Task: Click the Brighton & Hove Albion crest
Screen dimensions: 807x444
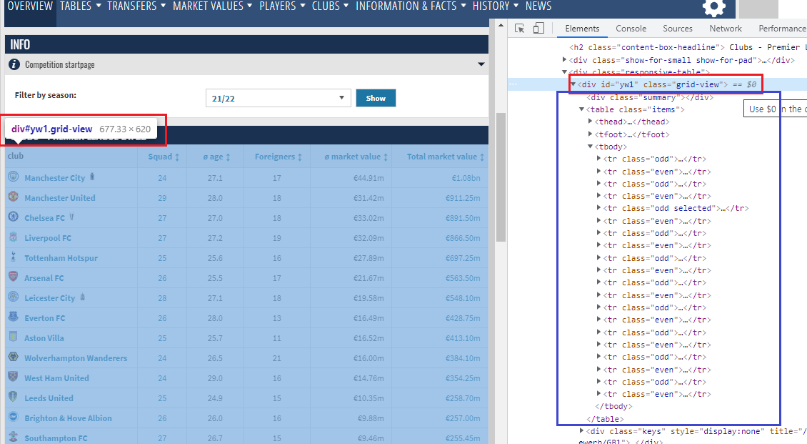Action: pyautogui.click(x=14, y=418)
